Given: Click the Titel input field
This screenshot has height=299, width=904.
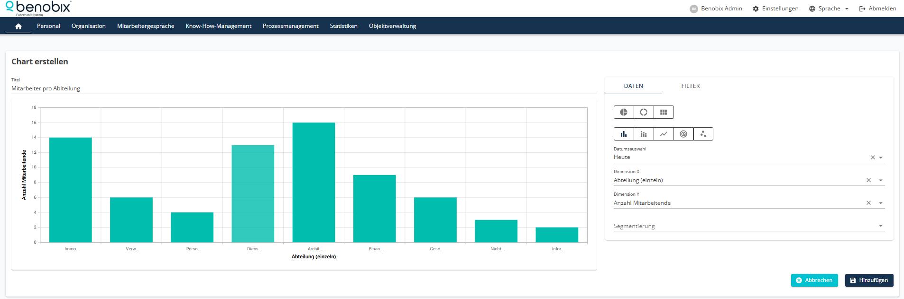Looking at the screenshot, I should tap(304, 88).
